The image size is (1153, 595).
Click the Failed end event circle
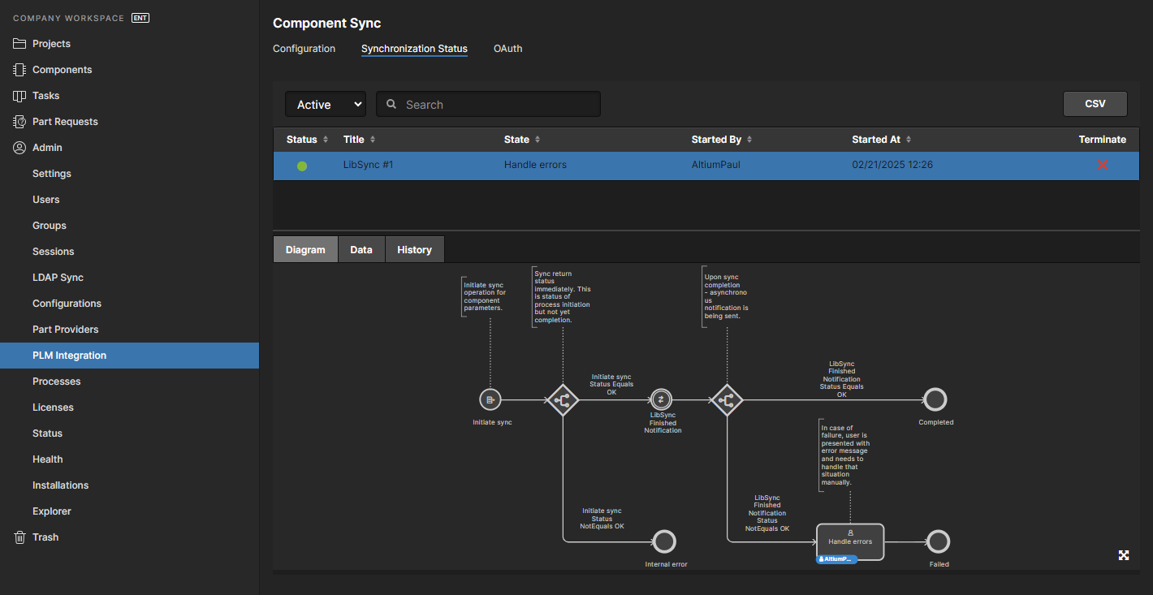(x=938, y=541)
